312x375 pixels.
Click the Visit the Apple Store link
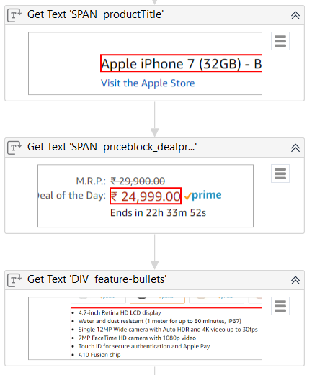[x=148, y=83]
